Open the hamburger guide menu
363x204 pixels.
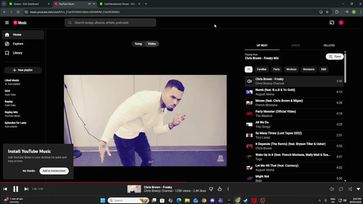[x=7, y=23]
